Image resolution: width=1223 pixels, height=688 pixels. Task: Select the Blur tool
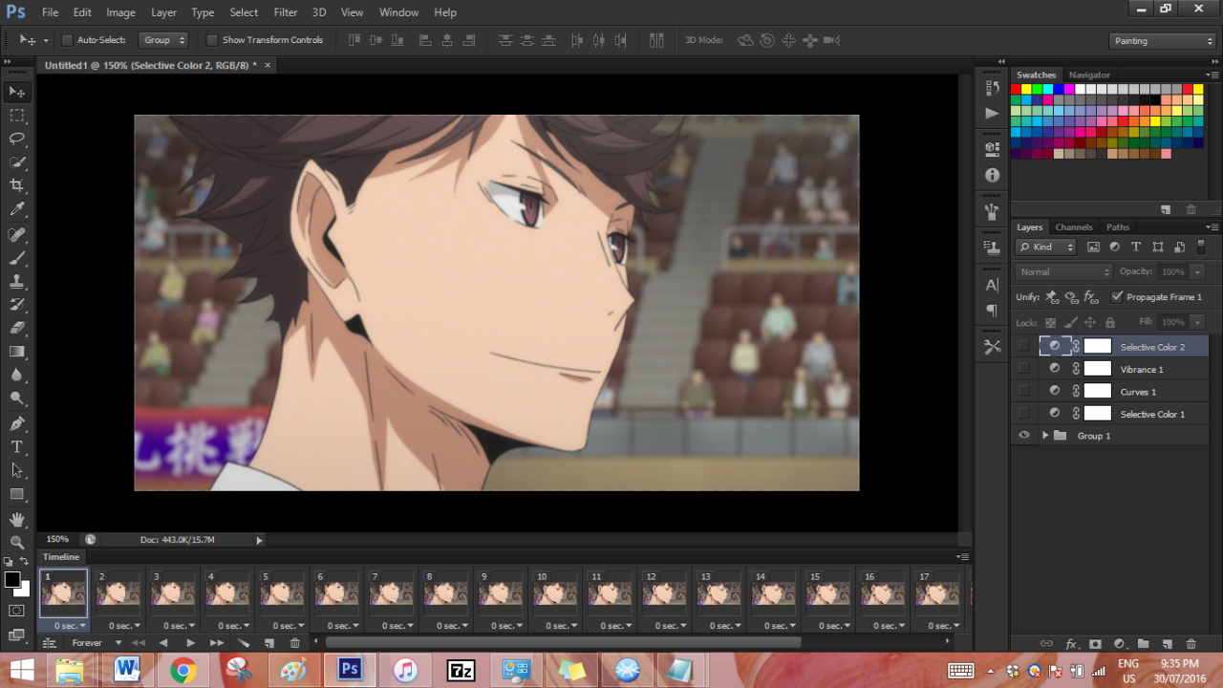[17, 375]
